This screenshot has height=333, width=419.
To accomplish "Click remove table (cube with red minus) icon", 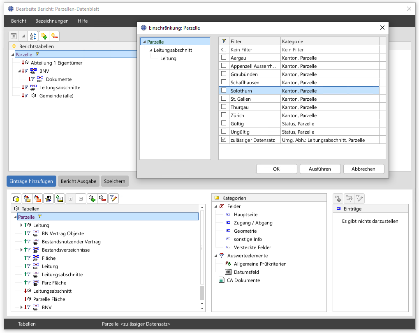I will coord(103,199).
